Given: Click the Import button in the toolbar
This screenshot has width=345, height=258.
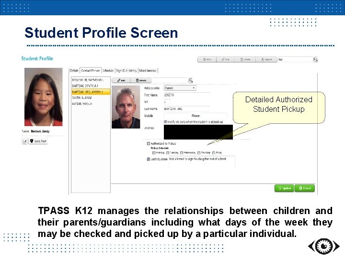Looking at the screenshot, I should [266, 59].
